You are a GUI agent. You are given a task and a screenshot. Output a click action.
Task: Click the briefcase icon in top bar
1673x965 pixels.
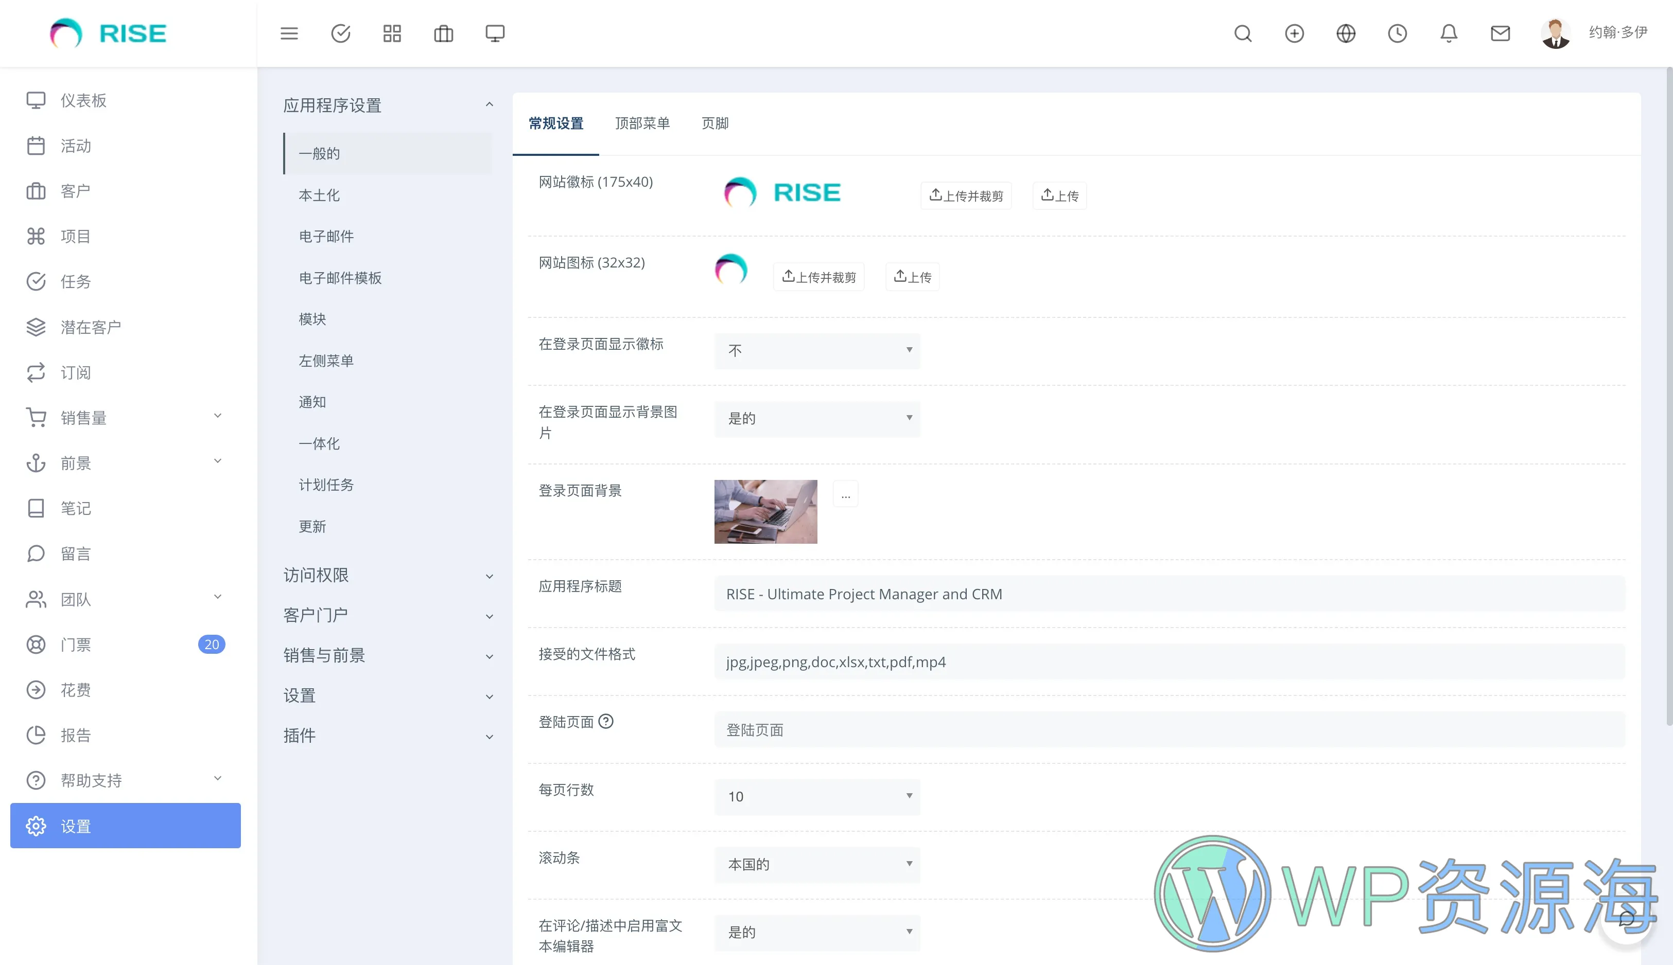click(x=444, y=33)
